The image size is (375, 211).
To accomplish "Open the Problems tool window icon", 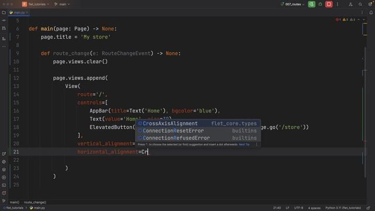I will pyautogui.click(x=4, y=193).
